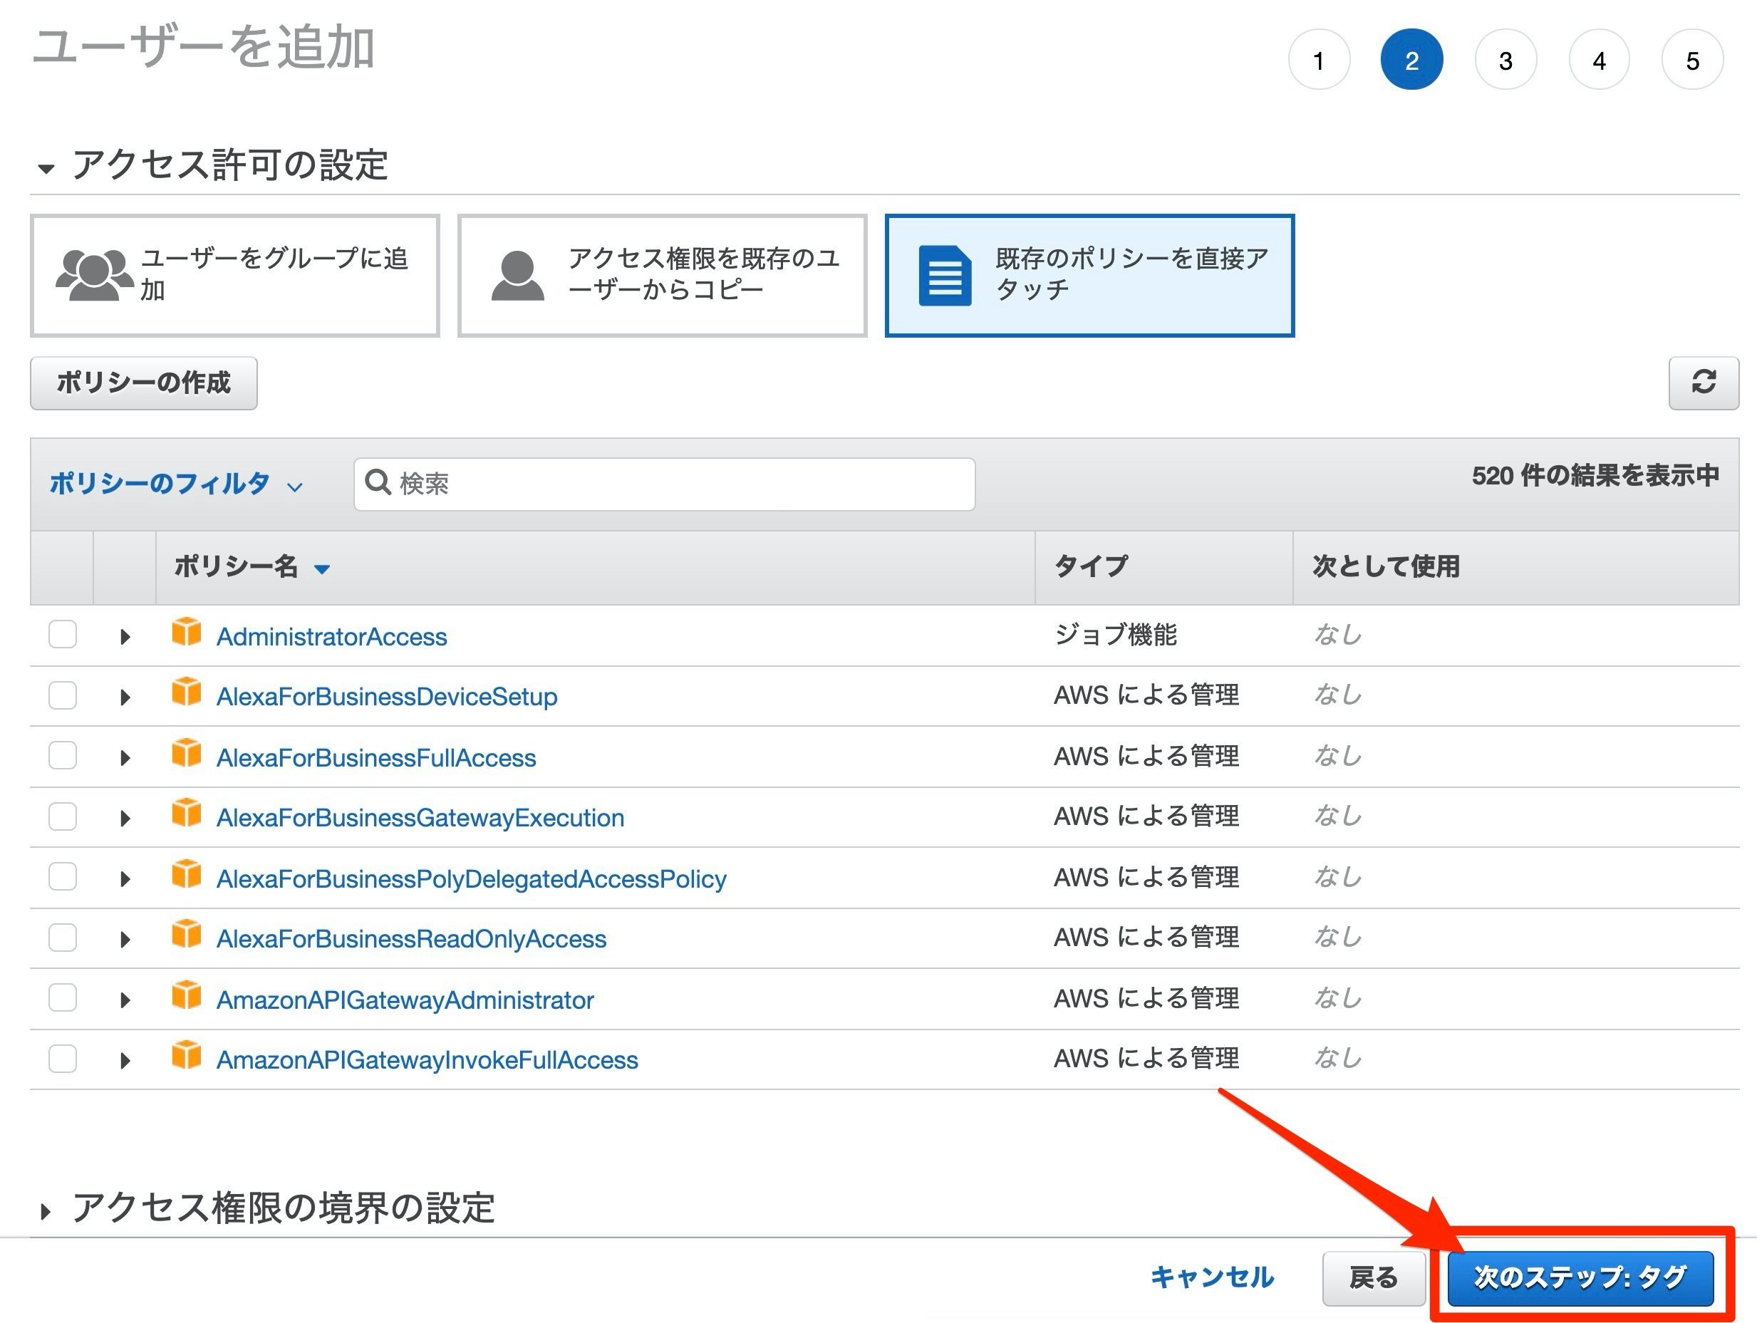Click the refresh policies icon button
Screen dimensions: 1757x1323
click(x=1703, y=382)
